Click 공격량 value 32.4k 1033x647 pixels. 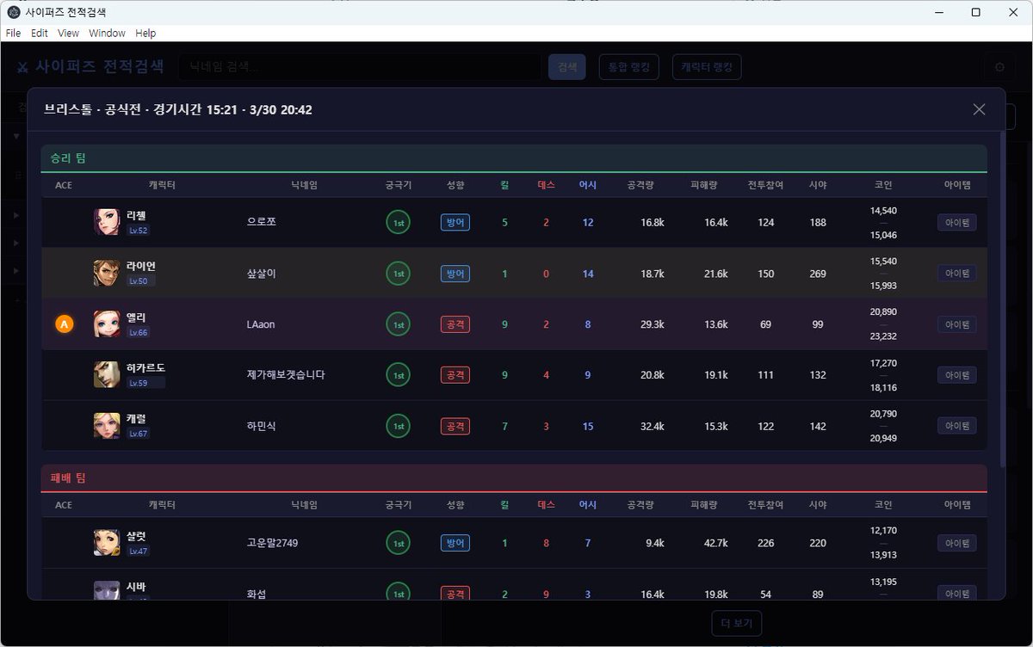[x=653, y=426]
